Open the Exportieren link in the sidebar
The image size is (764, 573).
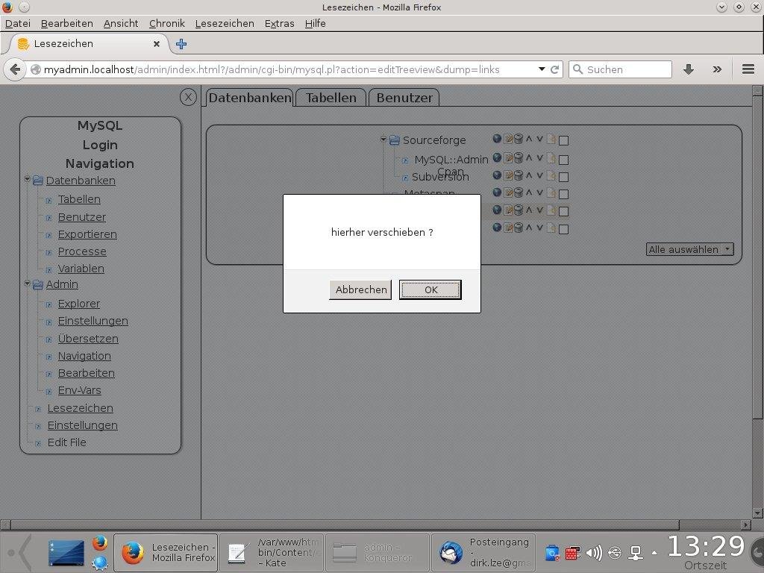[87, 234]
